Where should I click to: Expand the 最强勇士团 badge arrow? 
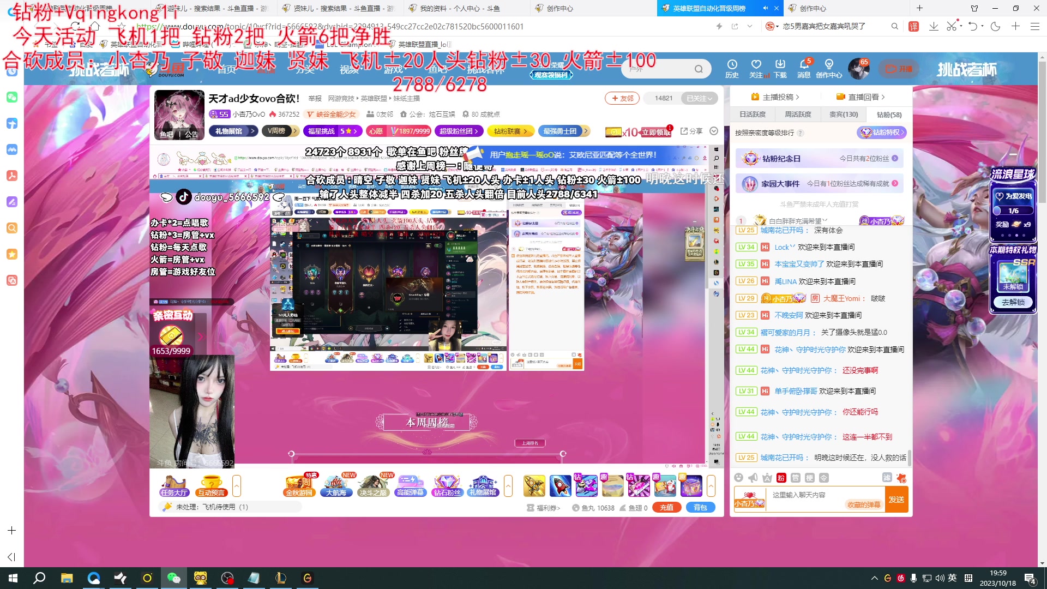click(586, 131)
